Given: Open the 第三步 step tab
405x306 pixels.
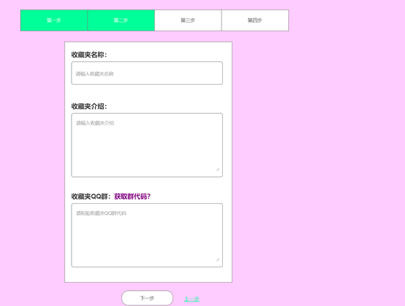Looking at the screenshot, I should click(x=188, y=20).
